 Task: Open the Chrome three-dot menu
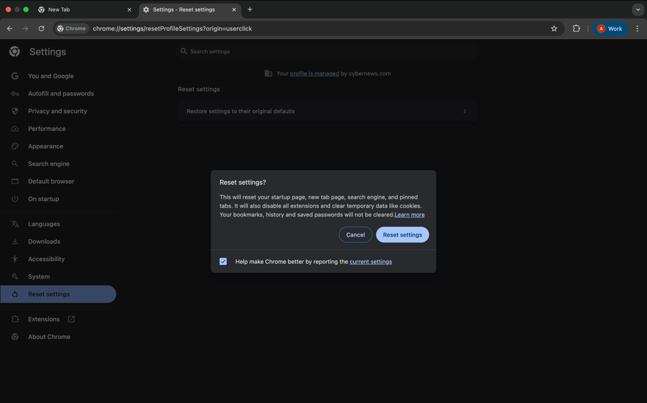point(637,28)
